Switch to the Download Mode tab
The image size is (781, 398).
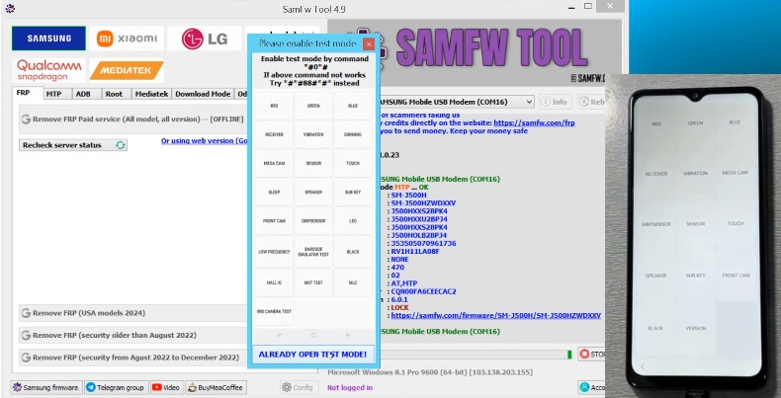[203, 94]
